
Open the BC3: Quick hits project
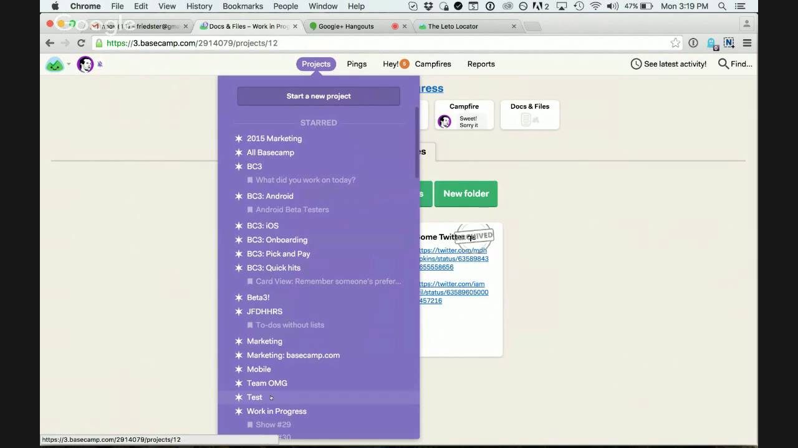tap(274, 268)
